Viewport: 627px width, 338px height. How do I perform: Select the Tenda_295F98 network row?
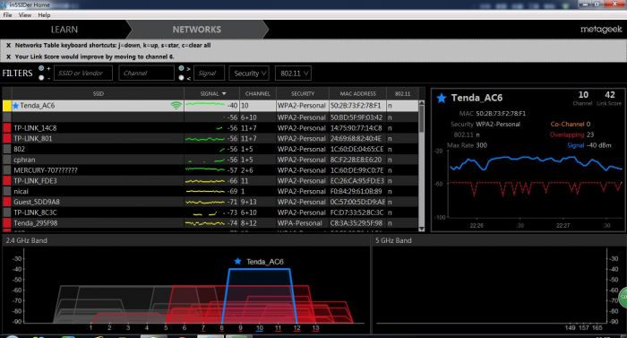210,223
